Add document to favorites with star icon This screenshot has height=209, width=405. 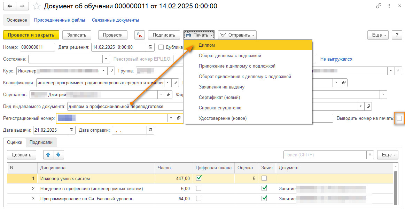tap(37, 6)
